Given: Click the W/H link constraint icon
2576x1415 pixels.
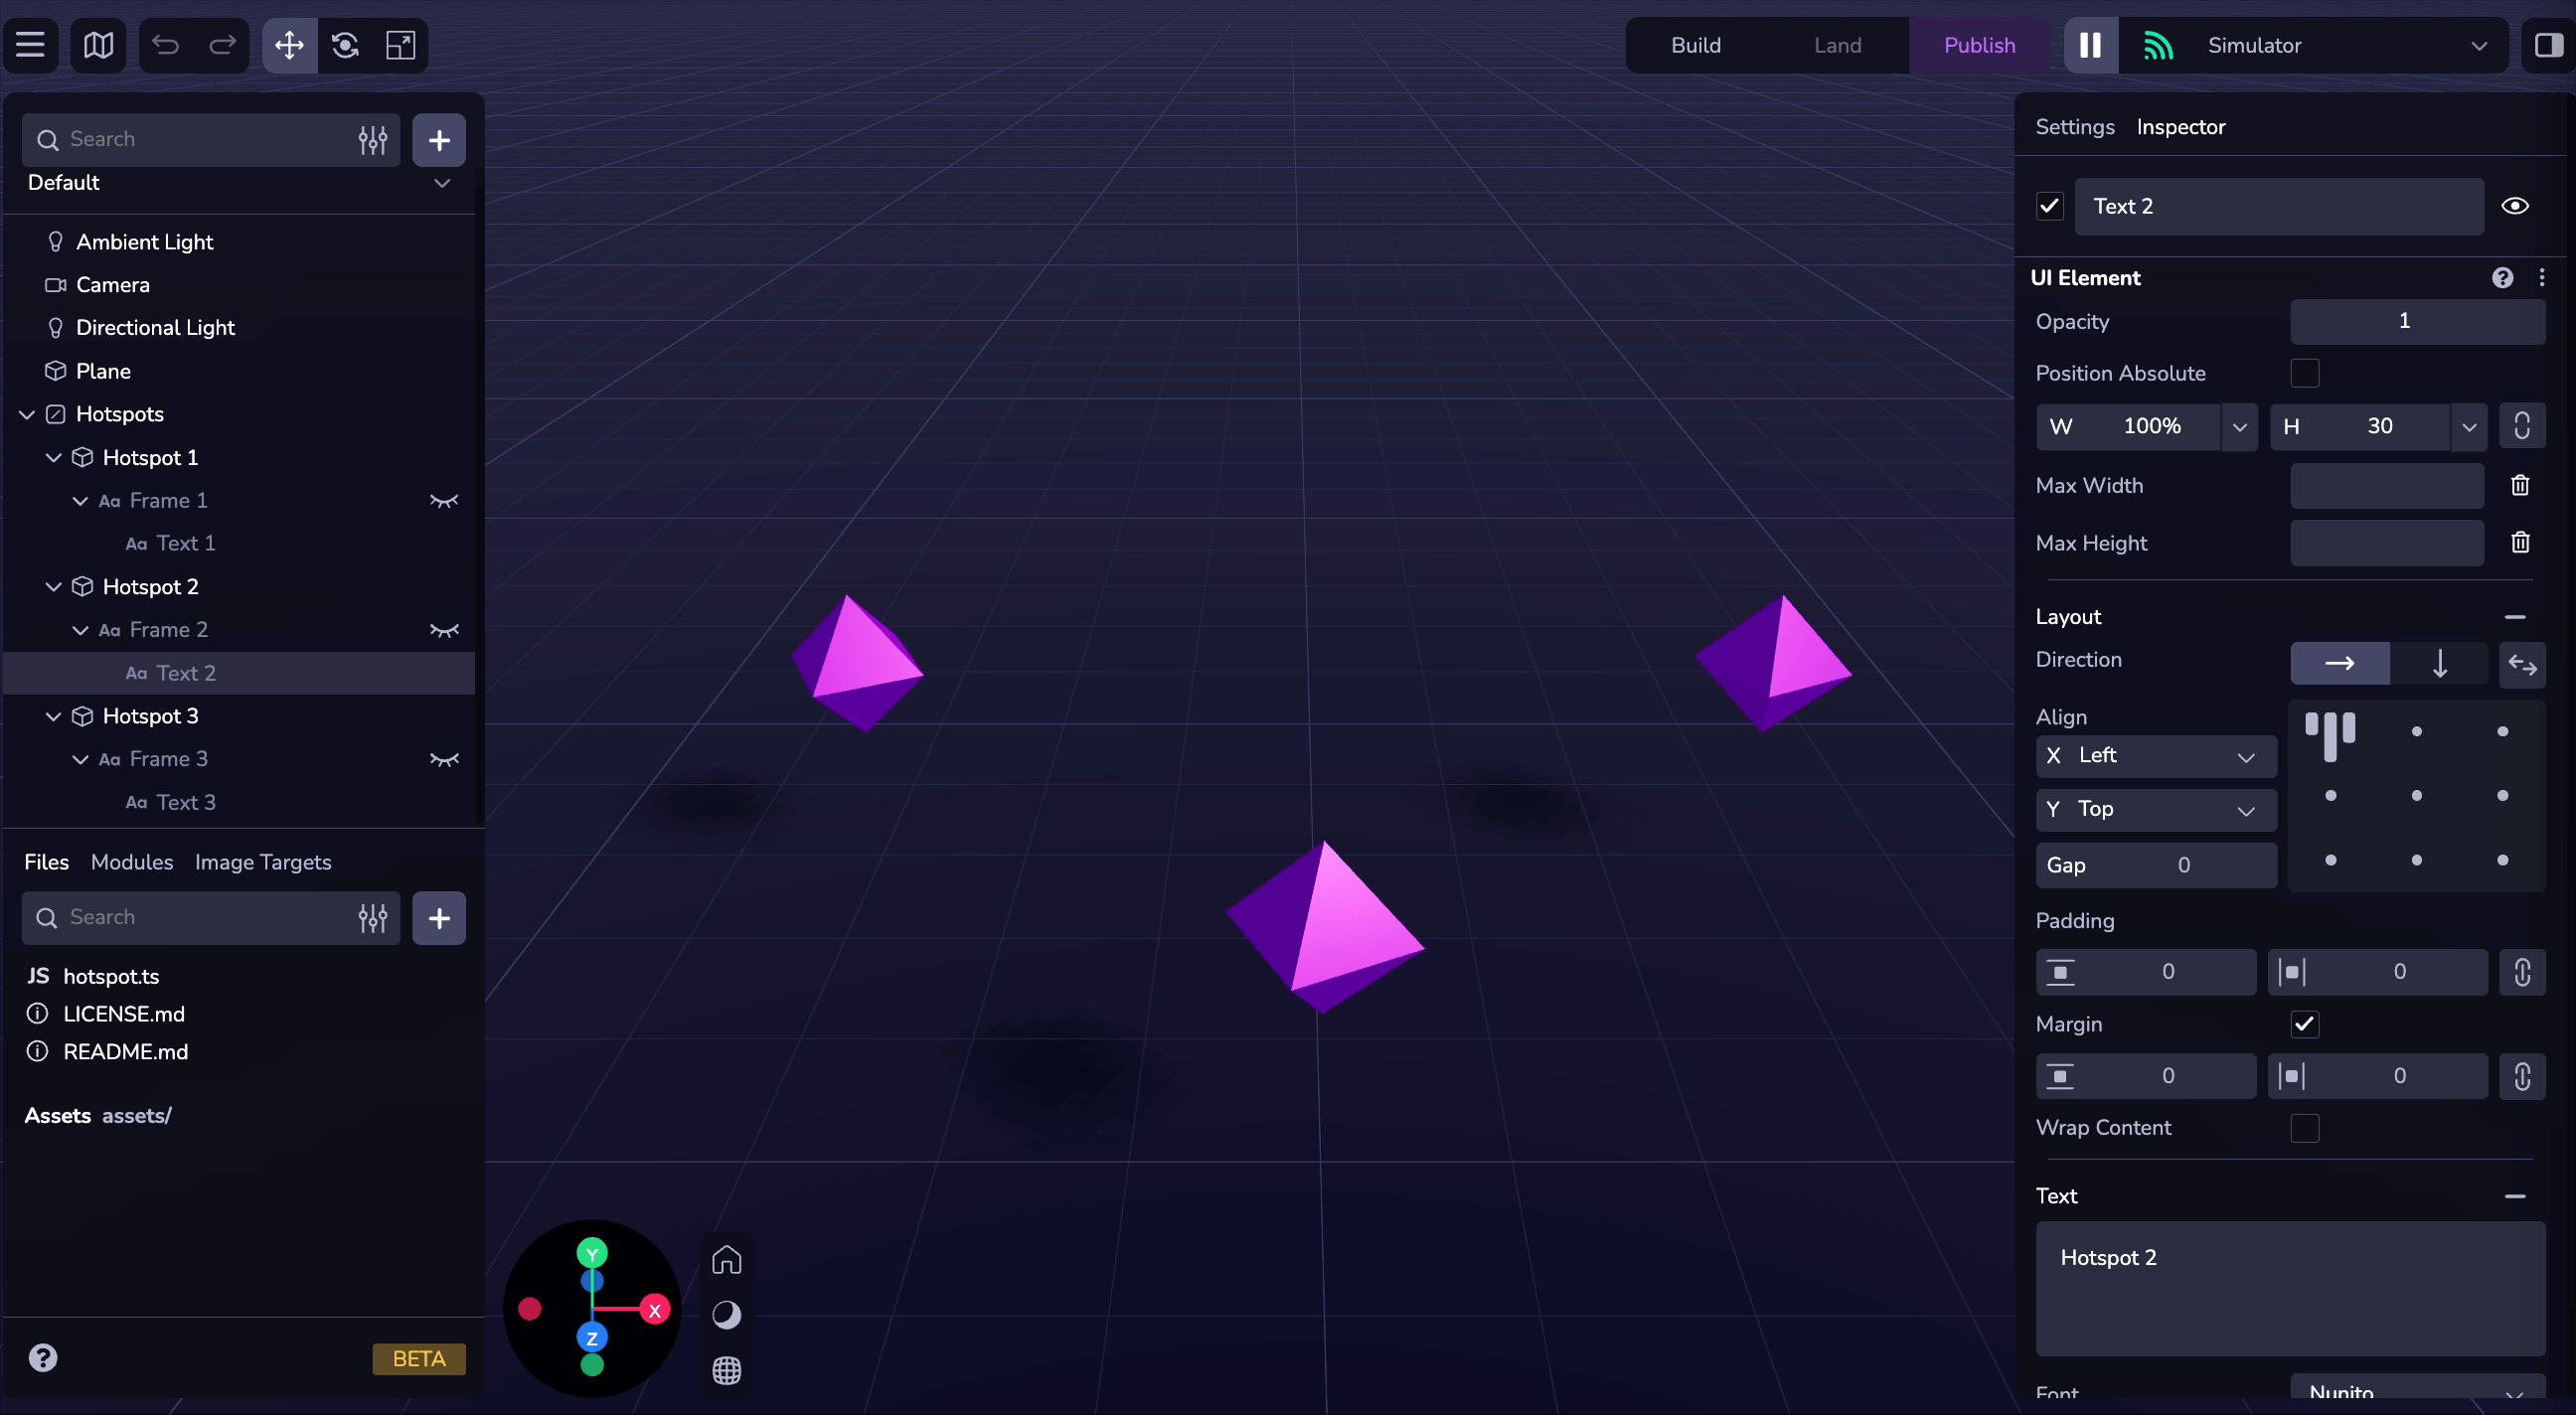Looking at the screenshot, I should tap(2521, 426).
